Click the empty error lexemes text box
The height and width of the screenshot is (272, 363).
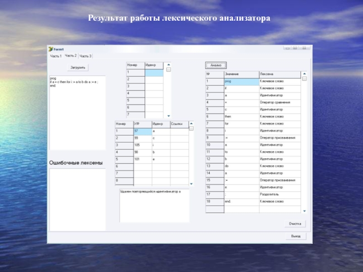coord(78,199)
